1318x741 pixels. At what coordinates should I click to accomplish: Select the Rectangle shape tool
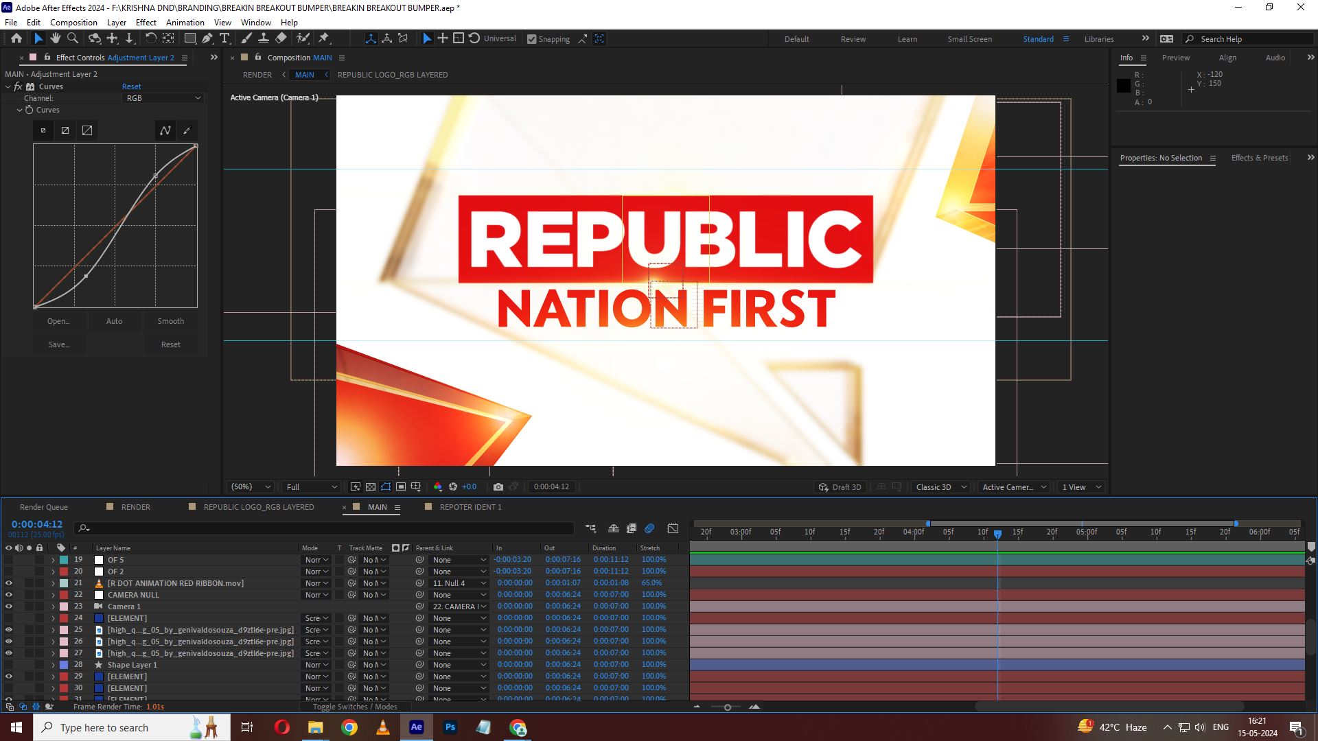190,38
